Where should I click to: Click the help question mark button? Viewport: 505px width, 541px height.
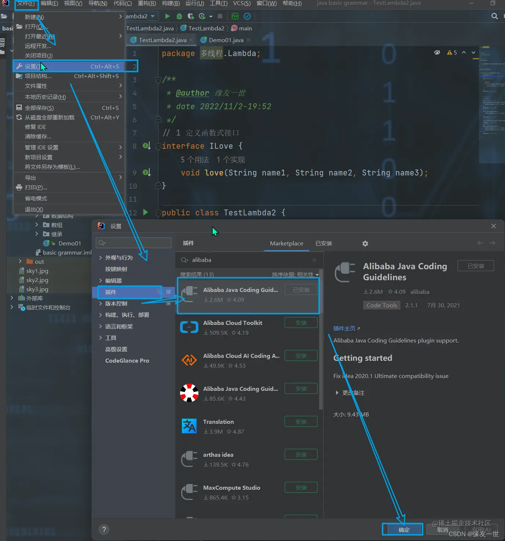[x=104, y=529]
